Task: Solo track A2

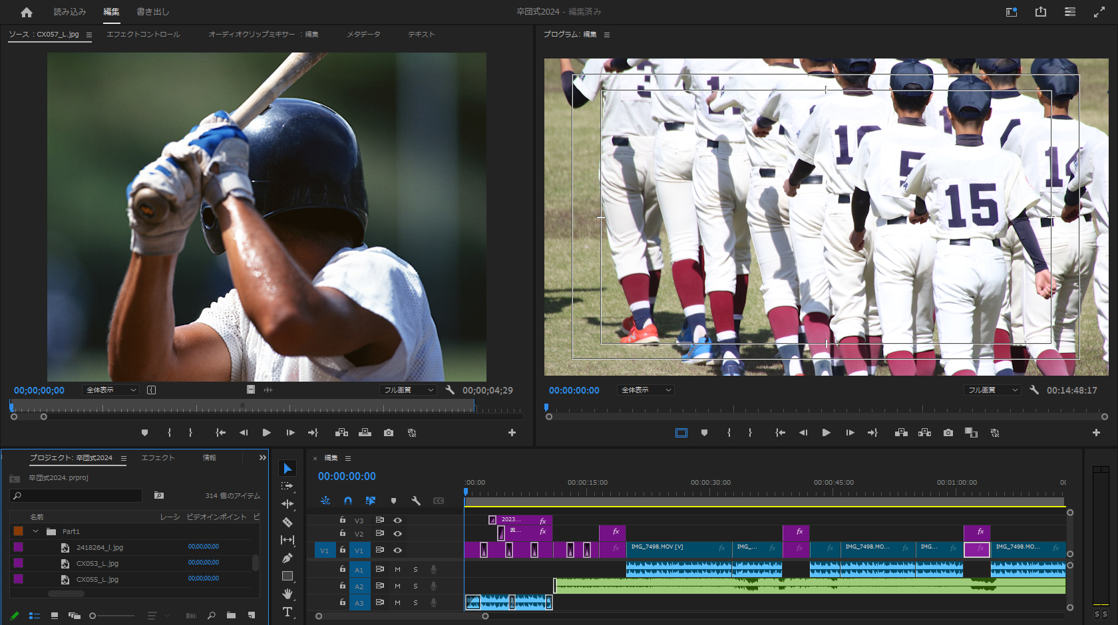Action: [415, 586]
